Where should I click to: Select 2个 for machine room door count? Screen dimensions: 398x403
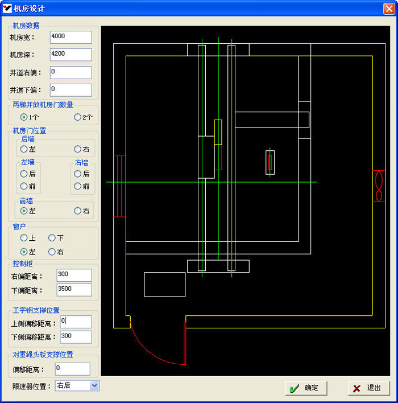coord(78,117)
